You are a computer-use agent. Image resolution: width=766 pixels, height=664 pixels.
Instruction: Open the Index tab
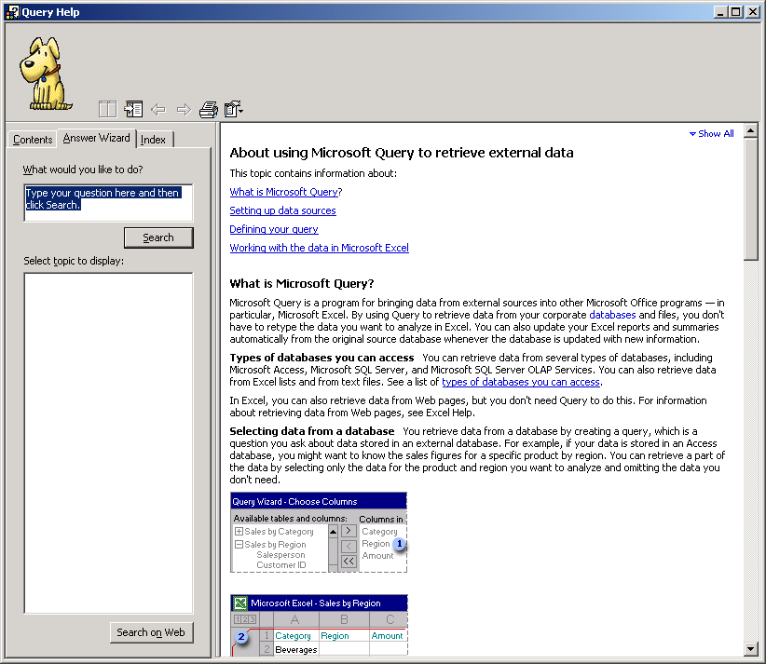(x=154, y=140)
